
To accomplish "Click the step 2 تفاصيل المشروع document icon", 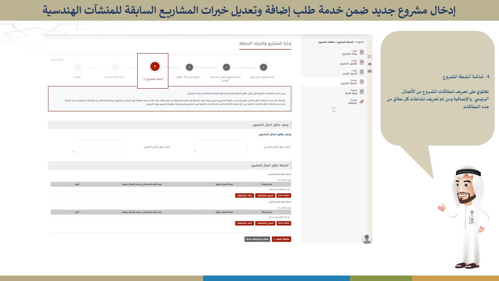I will tap(361, 62).
